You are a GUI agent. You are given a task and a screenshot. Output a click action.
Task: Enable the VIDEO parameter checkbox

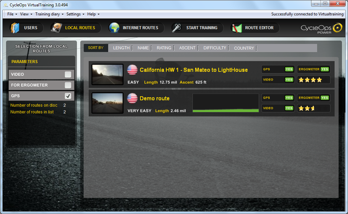click(68, 74)
